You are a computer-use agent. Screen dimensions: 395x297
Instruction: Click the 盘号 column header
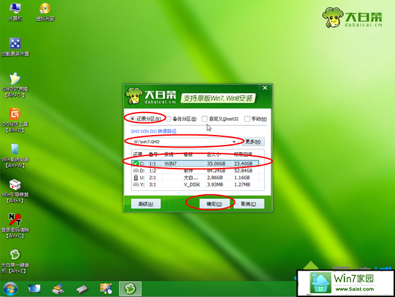tap(153, 154)
